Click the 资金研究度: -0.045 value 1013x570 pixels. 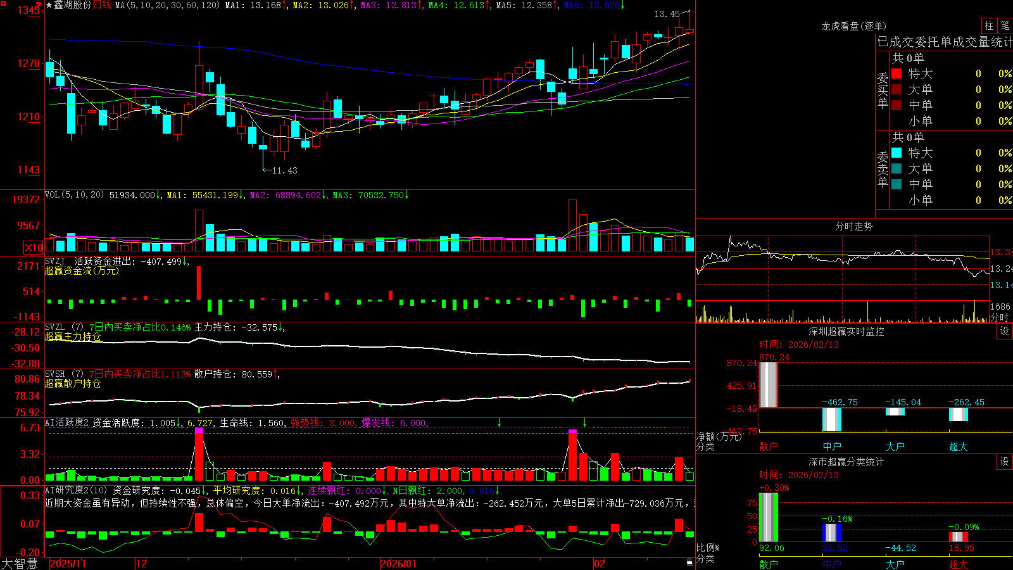tap(157, 491)
